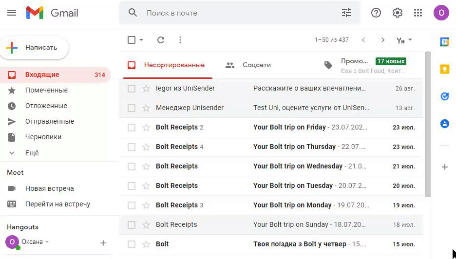Open Support help question mark icon
Viewport: 456px width, 259px height.
tap(376, 13)
